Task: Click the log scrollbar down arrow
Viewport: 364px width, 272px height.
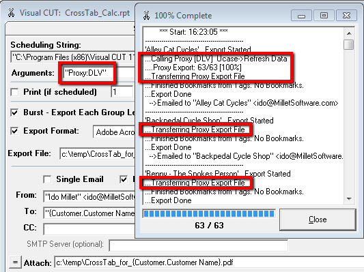Action: pos(349,199)
